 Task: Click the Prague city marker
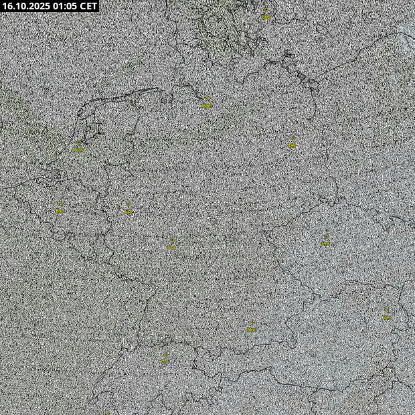(x=325, y=241)
